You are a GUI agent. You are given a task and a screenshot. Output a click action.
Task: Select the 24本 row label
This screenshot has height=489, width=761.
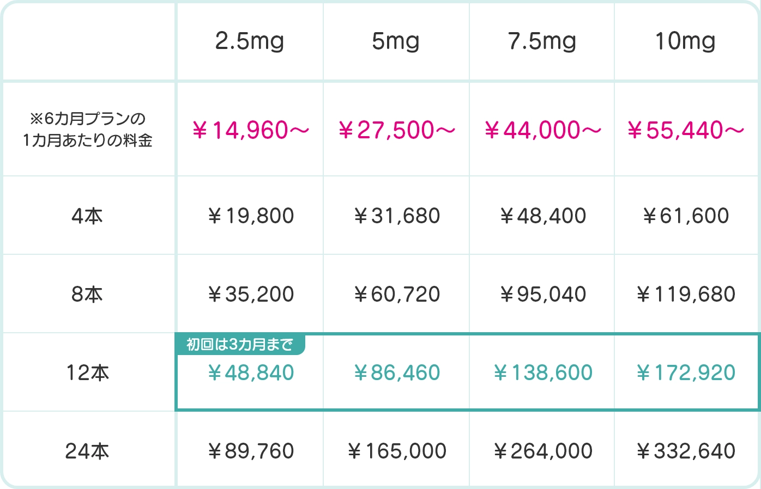(x=87, y=451)
